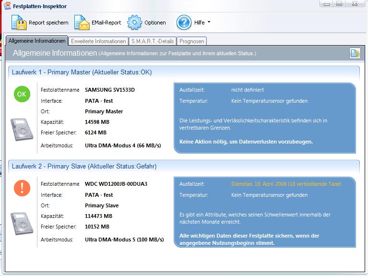This screenshot has width=368, height=276.
Task: Click the Hilfe question mark icon
Action: [x=184, y=22]
